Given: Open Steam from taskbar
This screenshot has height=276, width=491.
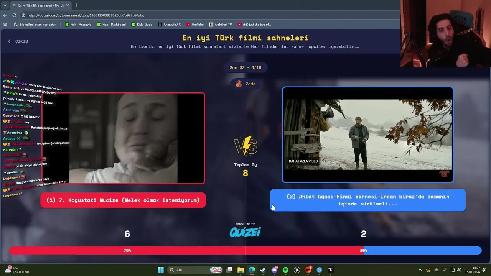Looking at the screenshot, I should pos(263,270).
